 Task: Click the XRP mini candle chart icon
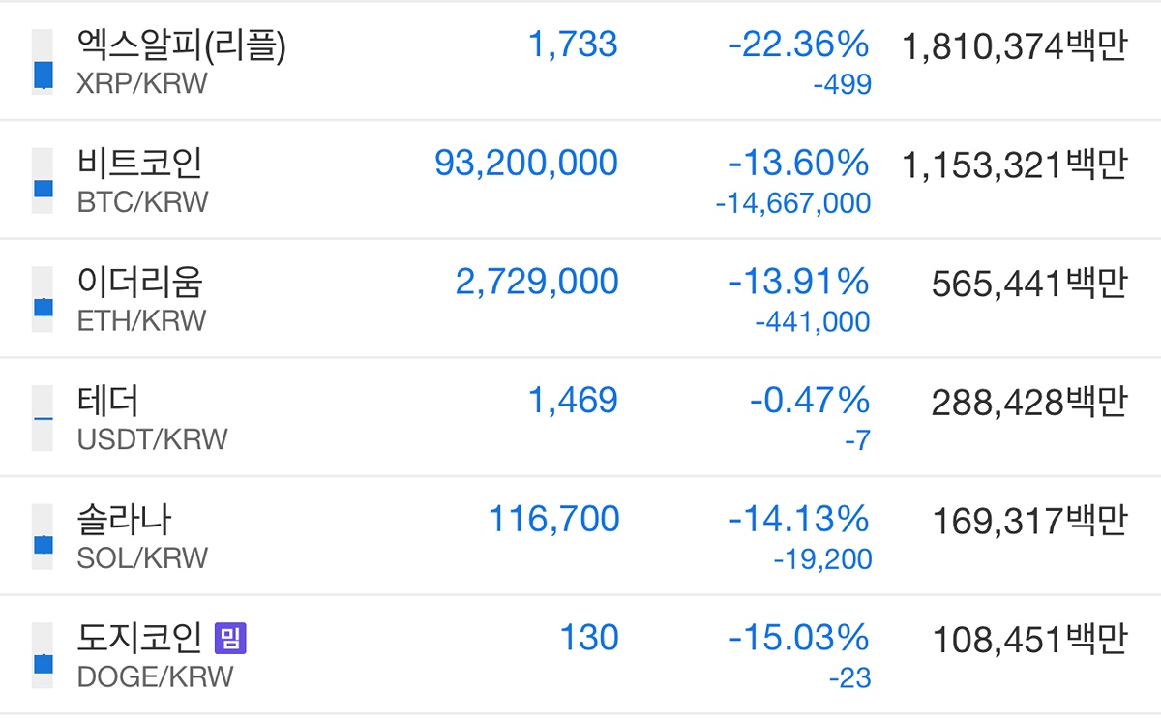coord(43,60)
